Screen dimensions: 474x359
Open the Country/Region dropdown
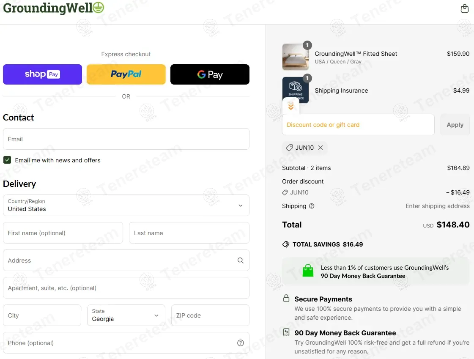126,206
